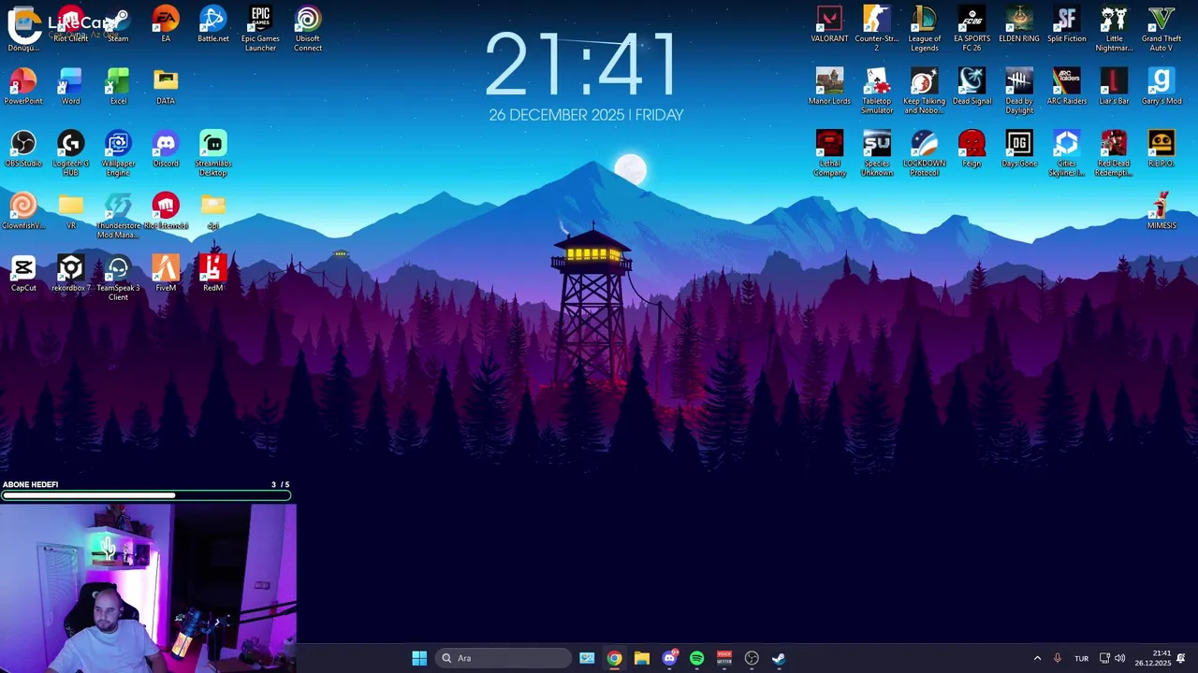The height and width of the screenshot is (673, 1198).
Task: Select the Discord desktop shortcut
Action: click(166, 150)
